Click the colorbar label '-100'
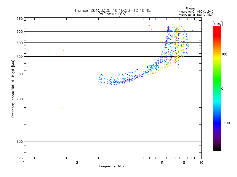This screenshot has height=177, width=237. (225, 123)
